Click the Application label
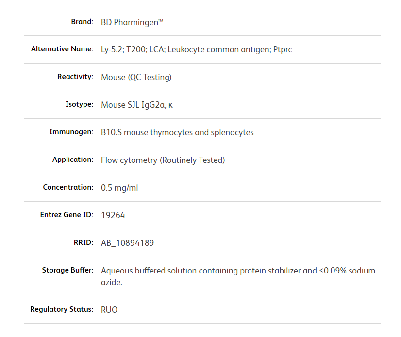The width and height of the screenshot is (401, 337). point(73,160)
